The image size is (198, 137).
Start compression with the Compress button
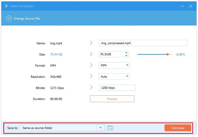click(x=178, y=128)
